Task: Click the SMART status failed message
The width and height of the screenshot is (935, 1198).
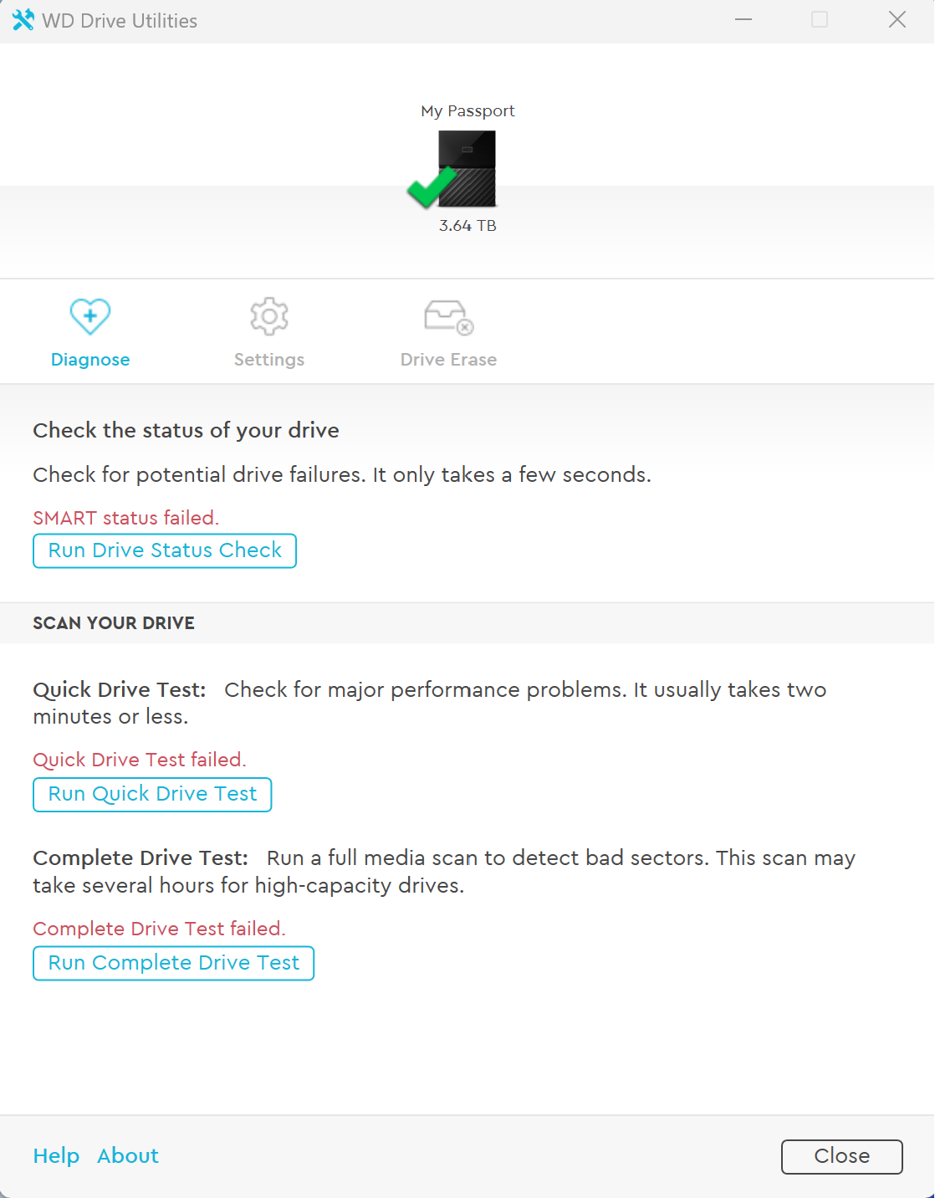Action: 125,518
